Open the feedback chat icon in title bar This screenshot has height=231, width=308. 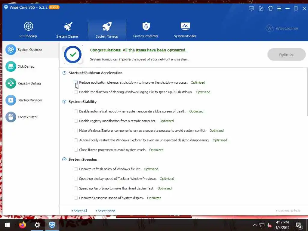pyautogui.click(x=251, y=8)
